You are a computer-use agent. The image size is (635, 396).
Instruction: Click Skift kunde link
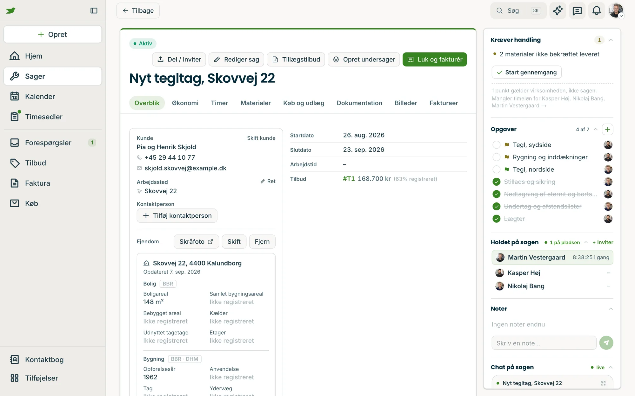[x=261, y=138]
